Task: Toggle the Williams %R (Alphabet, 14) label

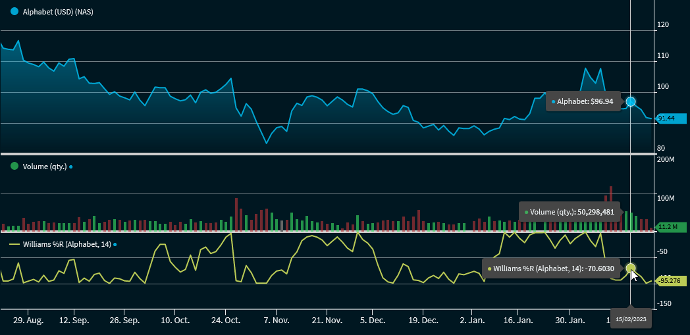Action: tap(66, 244)
